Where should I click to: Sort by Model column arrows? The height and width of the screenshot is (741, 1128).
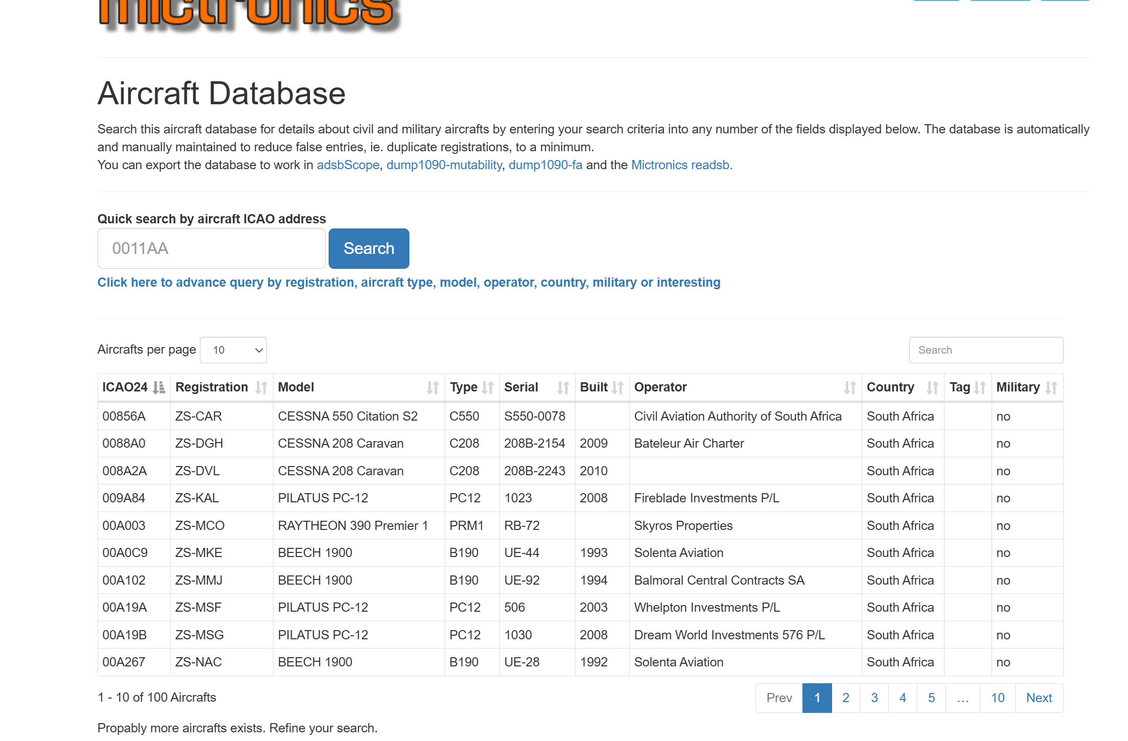432,387
